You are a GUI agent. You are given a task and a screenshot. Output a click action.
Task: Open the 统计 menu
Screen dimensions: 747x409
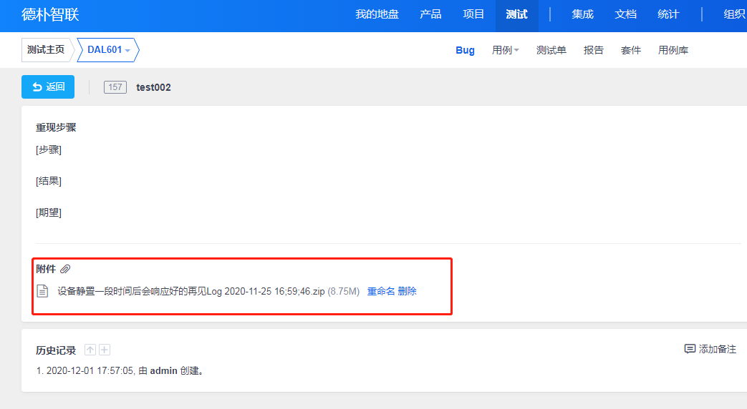[x=668, y=14]
